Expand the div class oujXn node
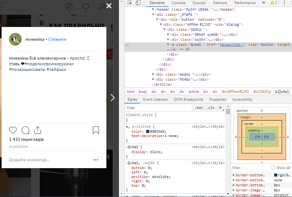This screenshot has width=292, height=197. [x=168, y=39]
